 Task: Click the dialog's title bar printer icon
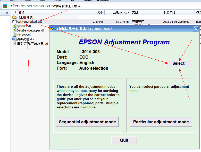tap(52, 29)
